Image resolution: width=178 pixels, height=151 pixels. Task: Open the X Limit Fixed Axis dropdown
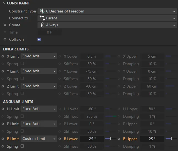(x=39, y=56)
